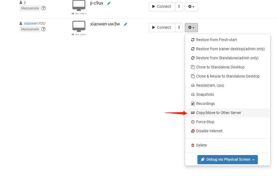Choose Clone & Resize to Standalone Desktop
278x176 pixels.
coord(228,76)
